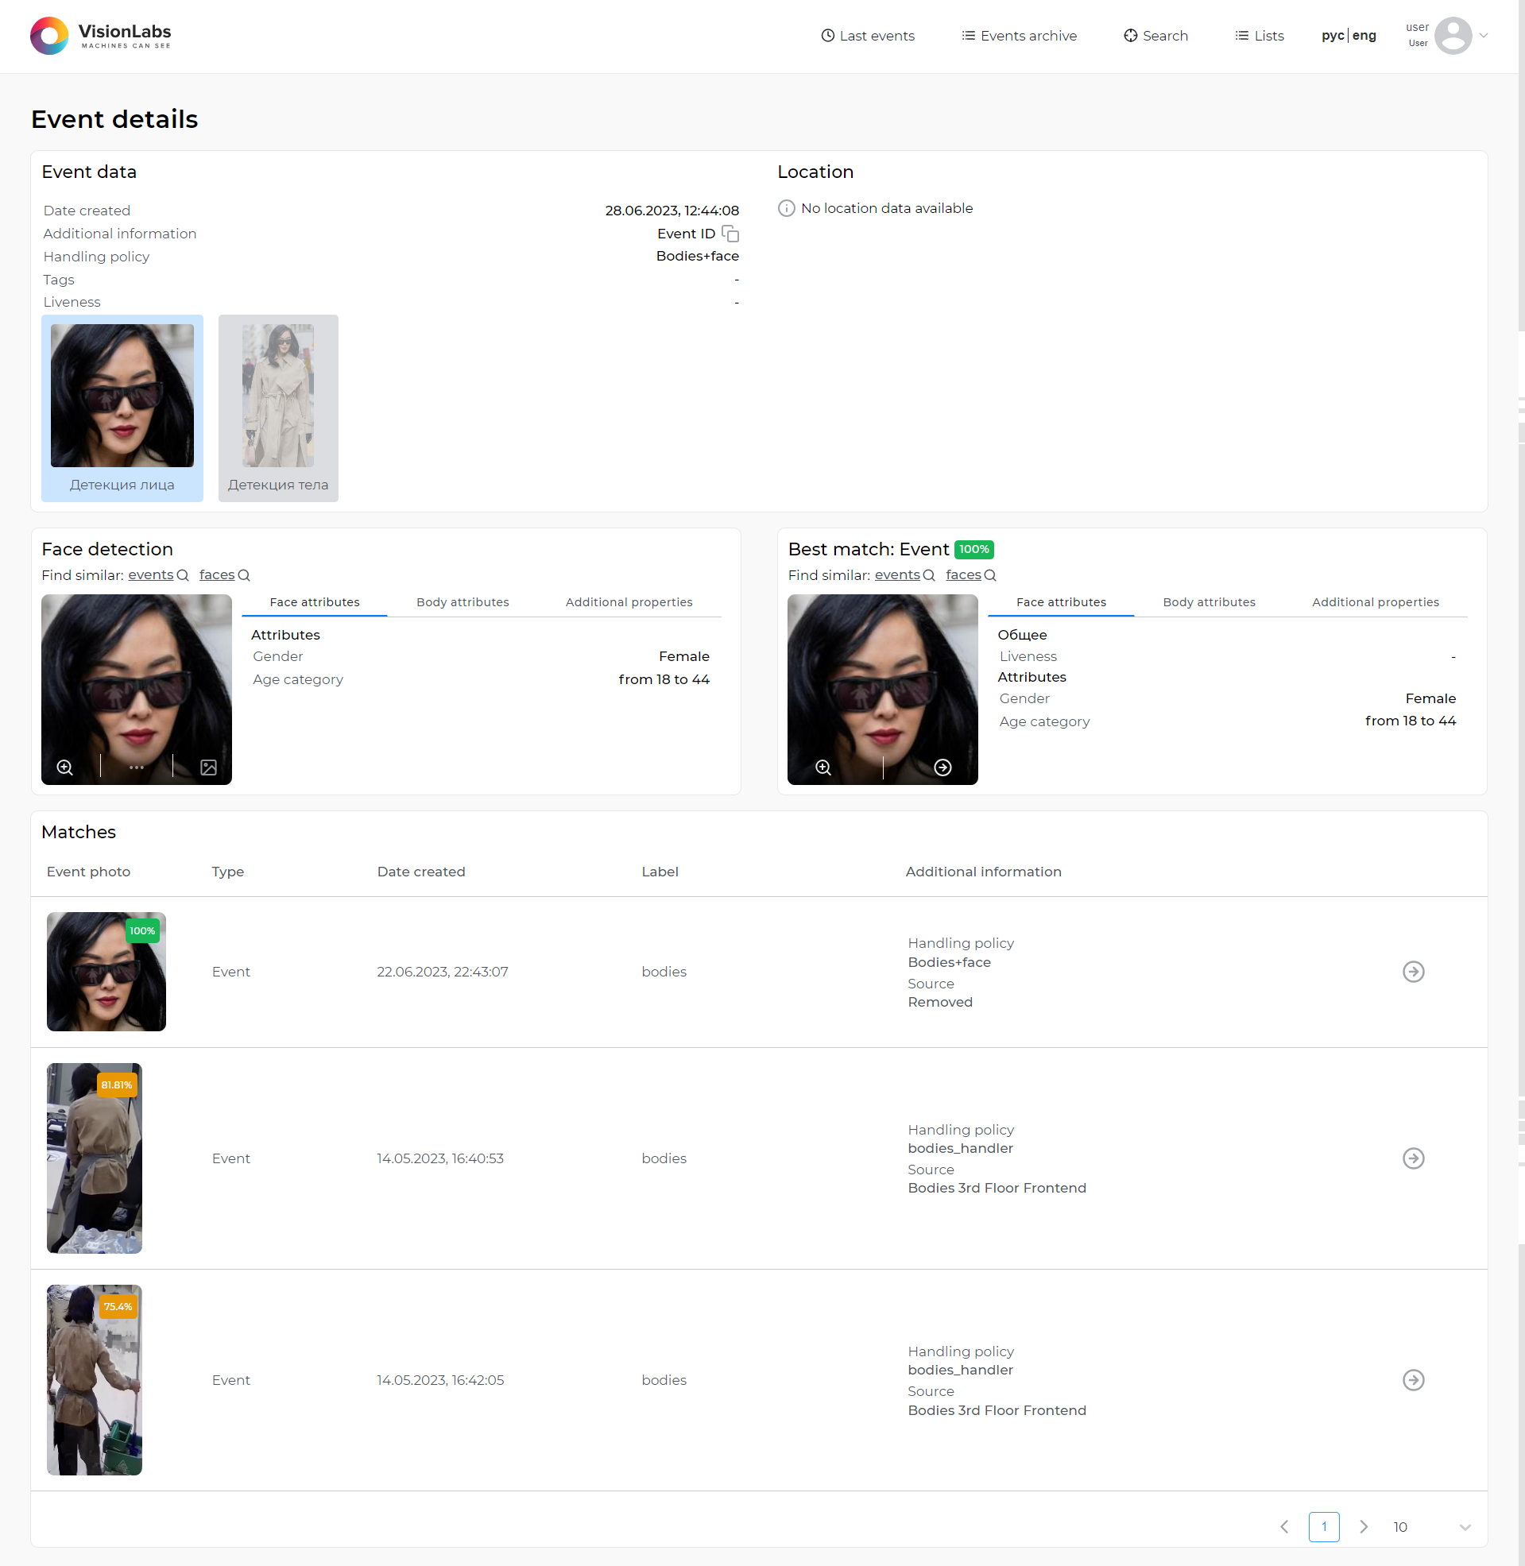Screen dimensions: 1525x1566
Task: Open the 100% match event arrow in Matches
Action: 1413,971
